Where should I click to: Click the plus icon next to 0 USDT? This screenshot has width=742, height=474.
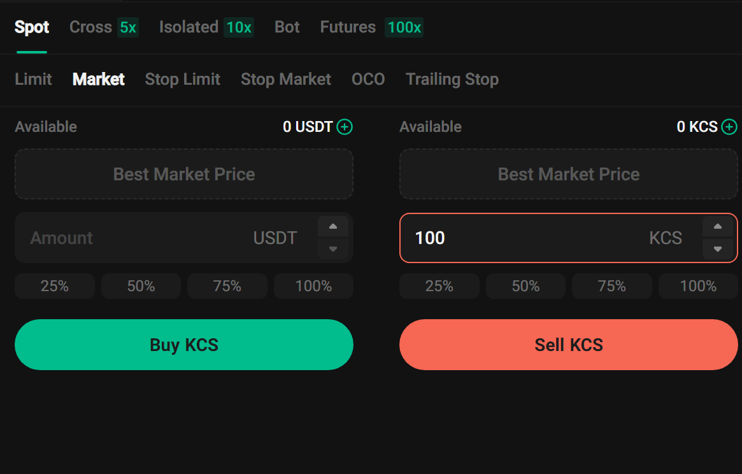coord(345,127)
